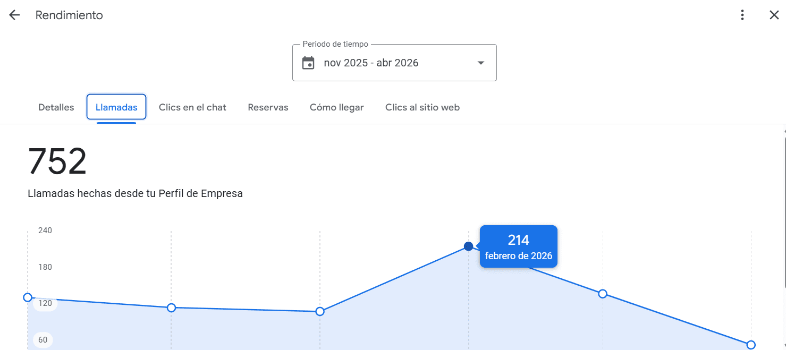View the Clics al sitio web tab
The height and width of the screenshot is (350, 786).
[x=422, y=107]
